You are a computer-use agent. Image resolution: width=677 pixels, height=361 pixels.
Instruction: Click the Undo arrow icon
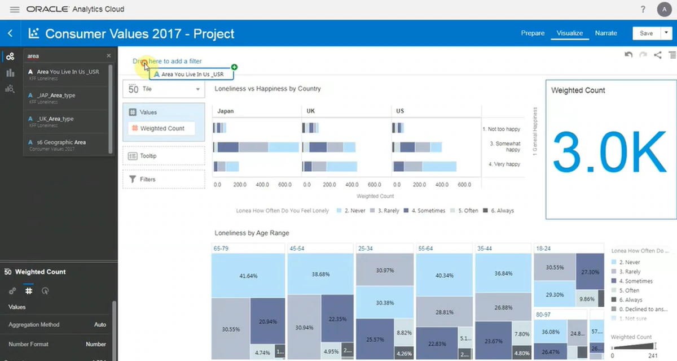[x=628, y=55]
